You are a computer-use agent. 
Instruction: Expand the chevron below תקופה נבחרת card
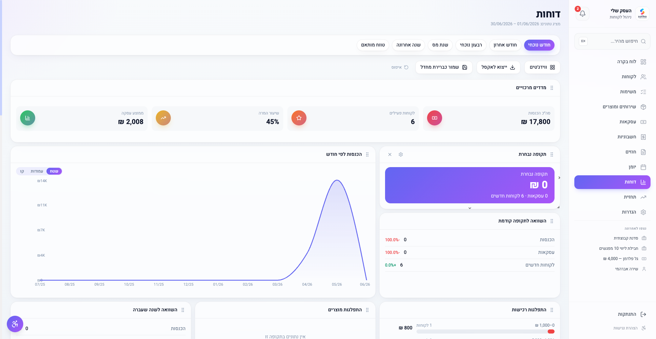[470, 208]
